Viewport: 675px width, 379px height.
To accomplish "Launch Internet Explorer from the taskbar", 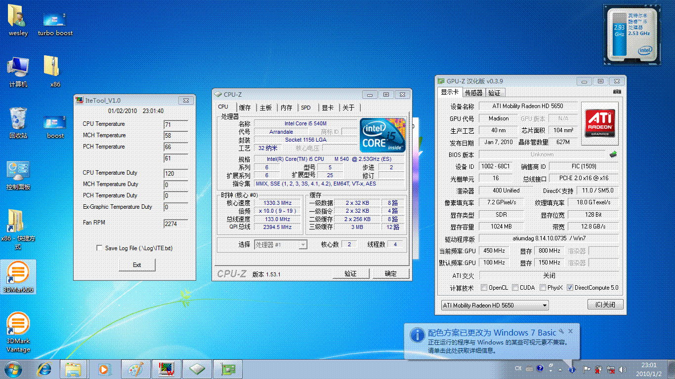I will tap(45, 369).
